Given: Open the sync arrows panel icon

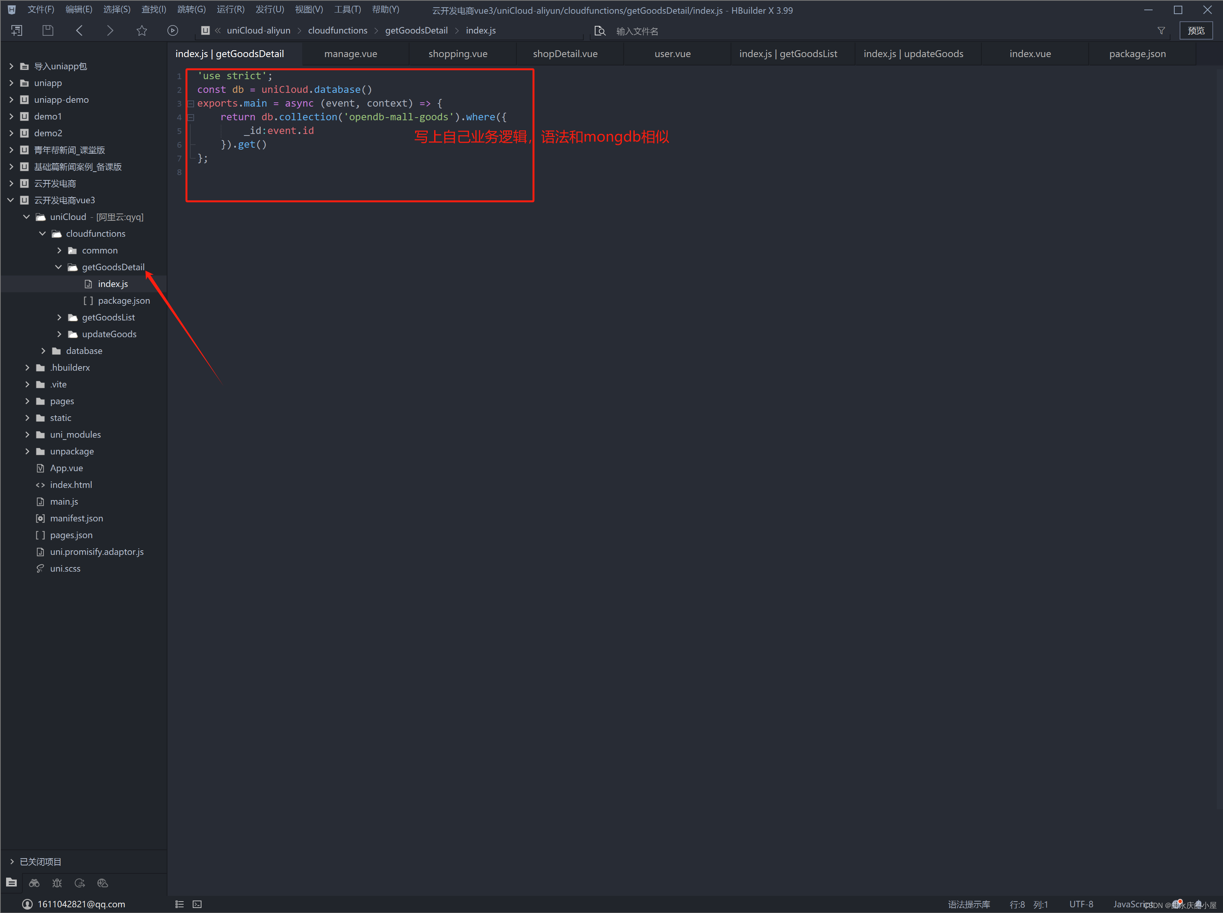Looking at the screenshot, I should tap(80, 883).
